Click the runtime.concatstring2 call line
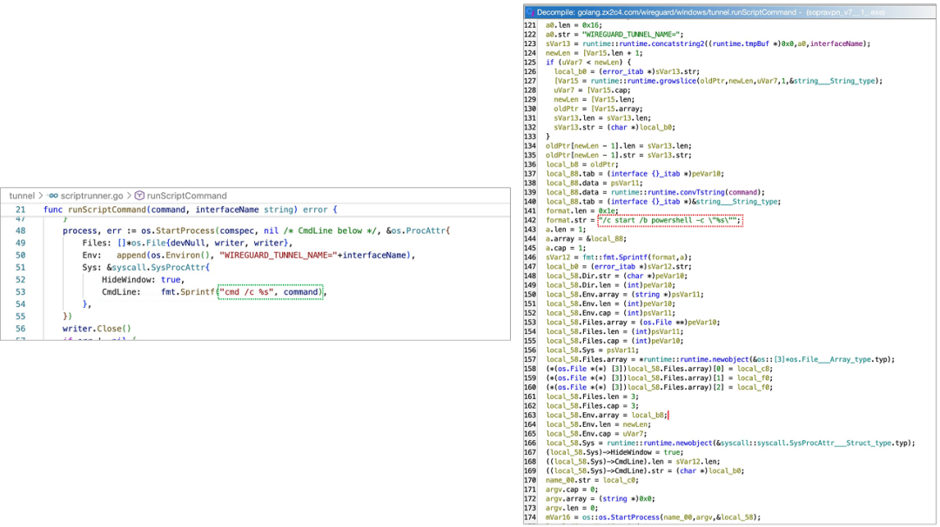Screen dimensions: 940x527 tap(708, 43)
